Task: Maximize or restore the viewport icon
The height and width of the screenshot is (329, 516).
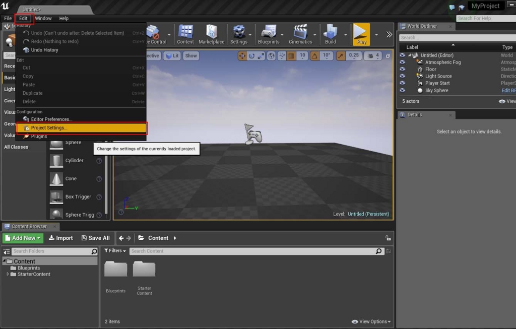Action: [x=388, y=56]
